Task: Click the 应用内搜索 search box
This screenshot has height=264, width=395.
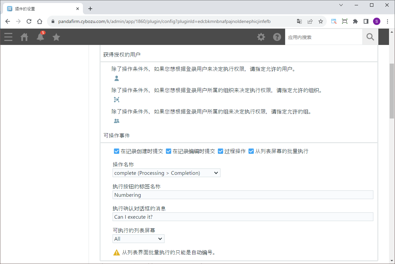Action: [323, 37]
